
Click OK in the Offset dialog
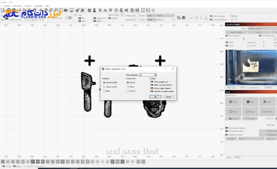coord(155,96)
